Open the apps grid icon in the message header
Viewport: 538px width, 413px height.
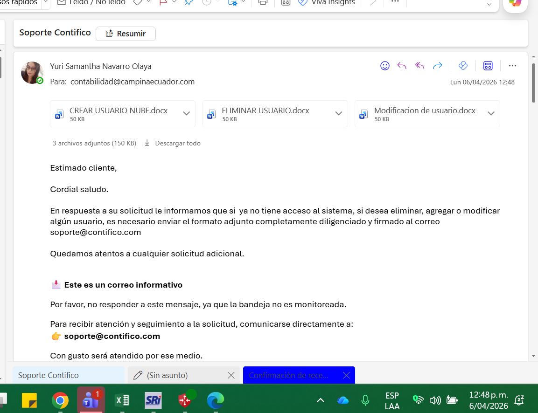[x=488, y=65]
